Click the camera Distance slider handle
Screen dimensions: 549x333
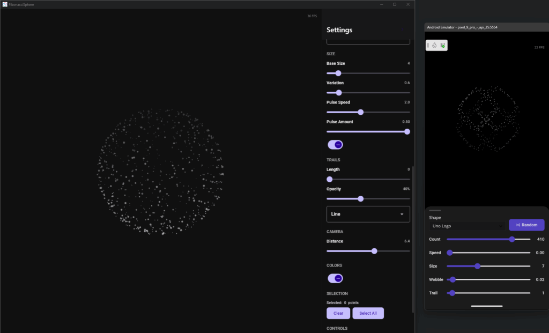coord(374,250)
